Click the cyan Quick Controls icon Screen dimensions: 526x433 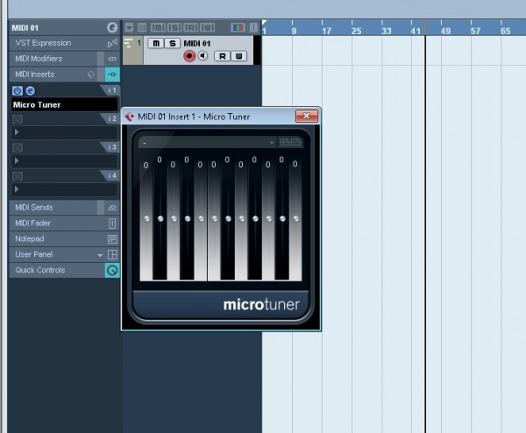pos(112,270)
